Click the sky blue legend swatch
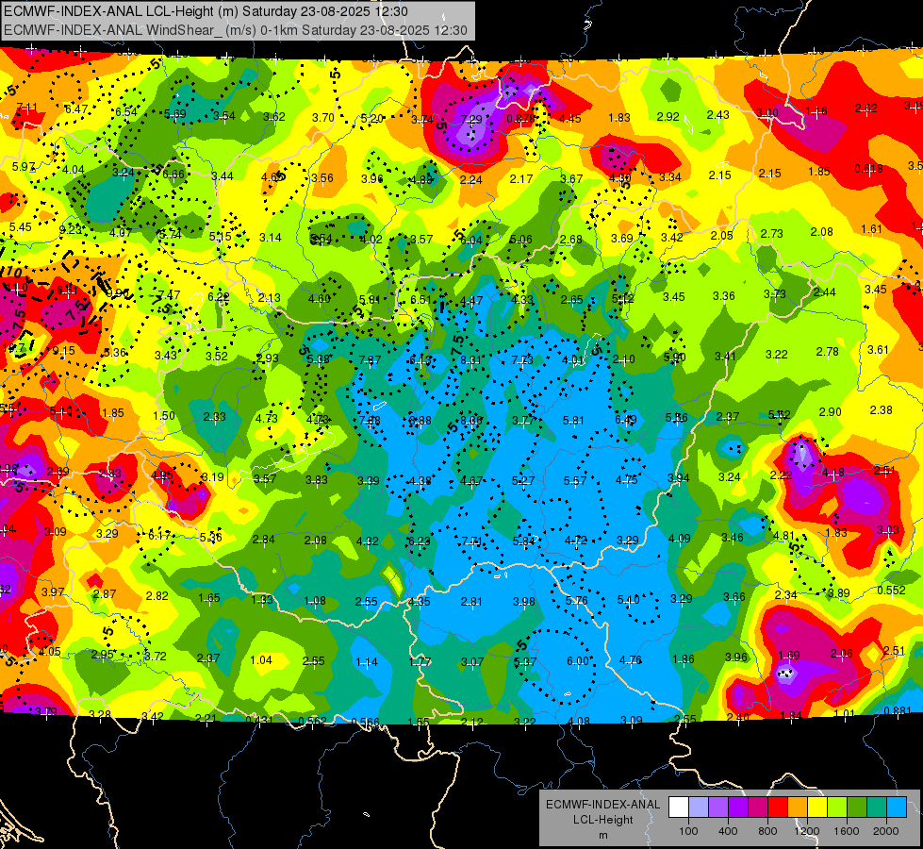 (x=897, y=807)
